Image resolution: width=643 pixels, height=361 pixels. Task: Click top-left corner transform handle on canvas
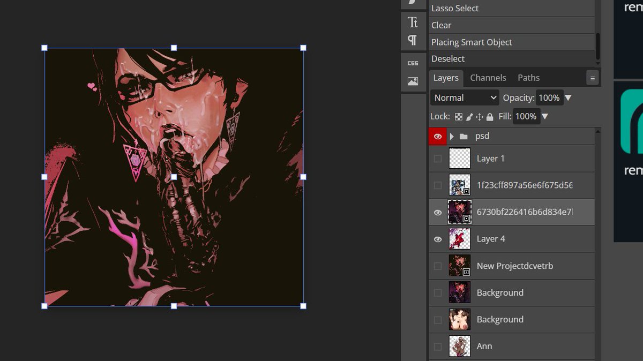(x=44, y=48)
